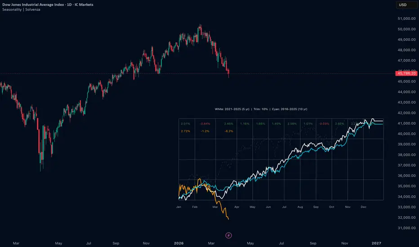Select the 50,000.00 price scale label
The height and width of the screenshot is (247, 419).
pos(407,29)
